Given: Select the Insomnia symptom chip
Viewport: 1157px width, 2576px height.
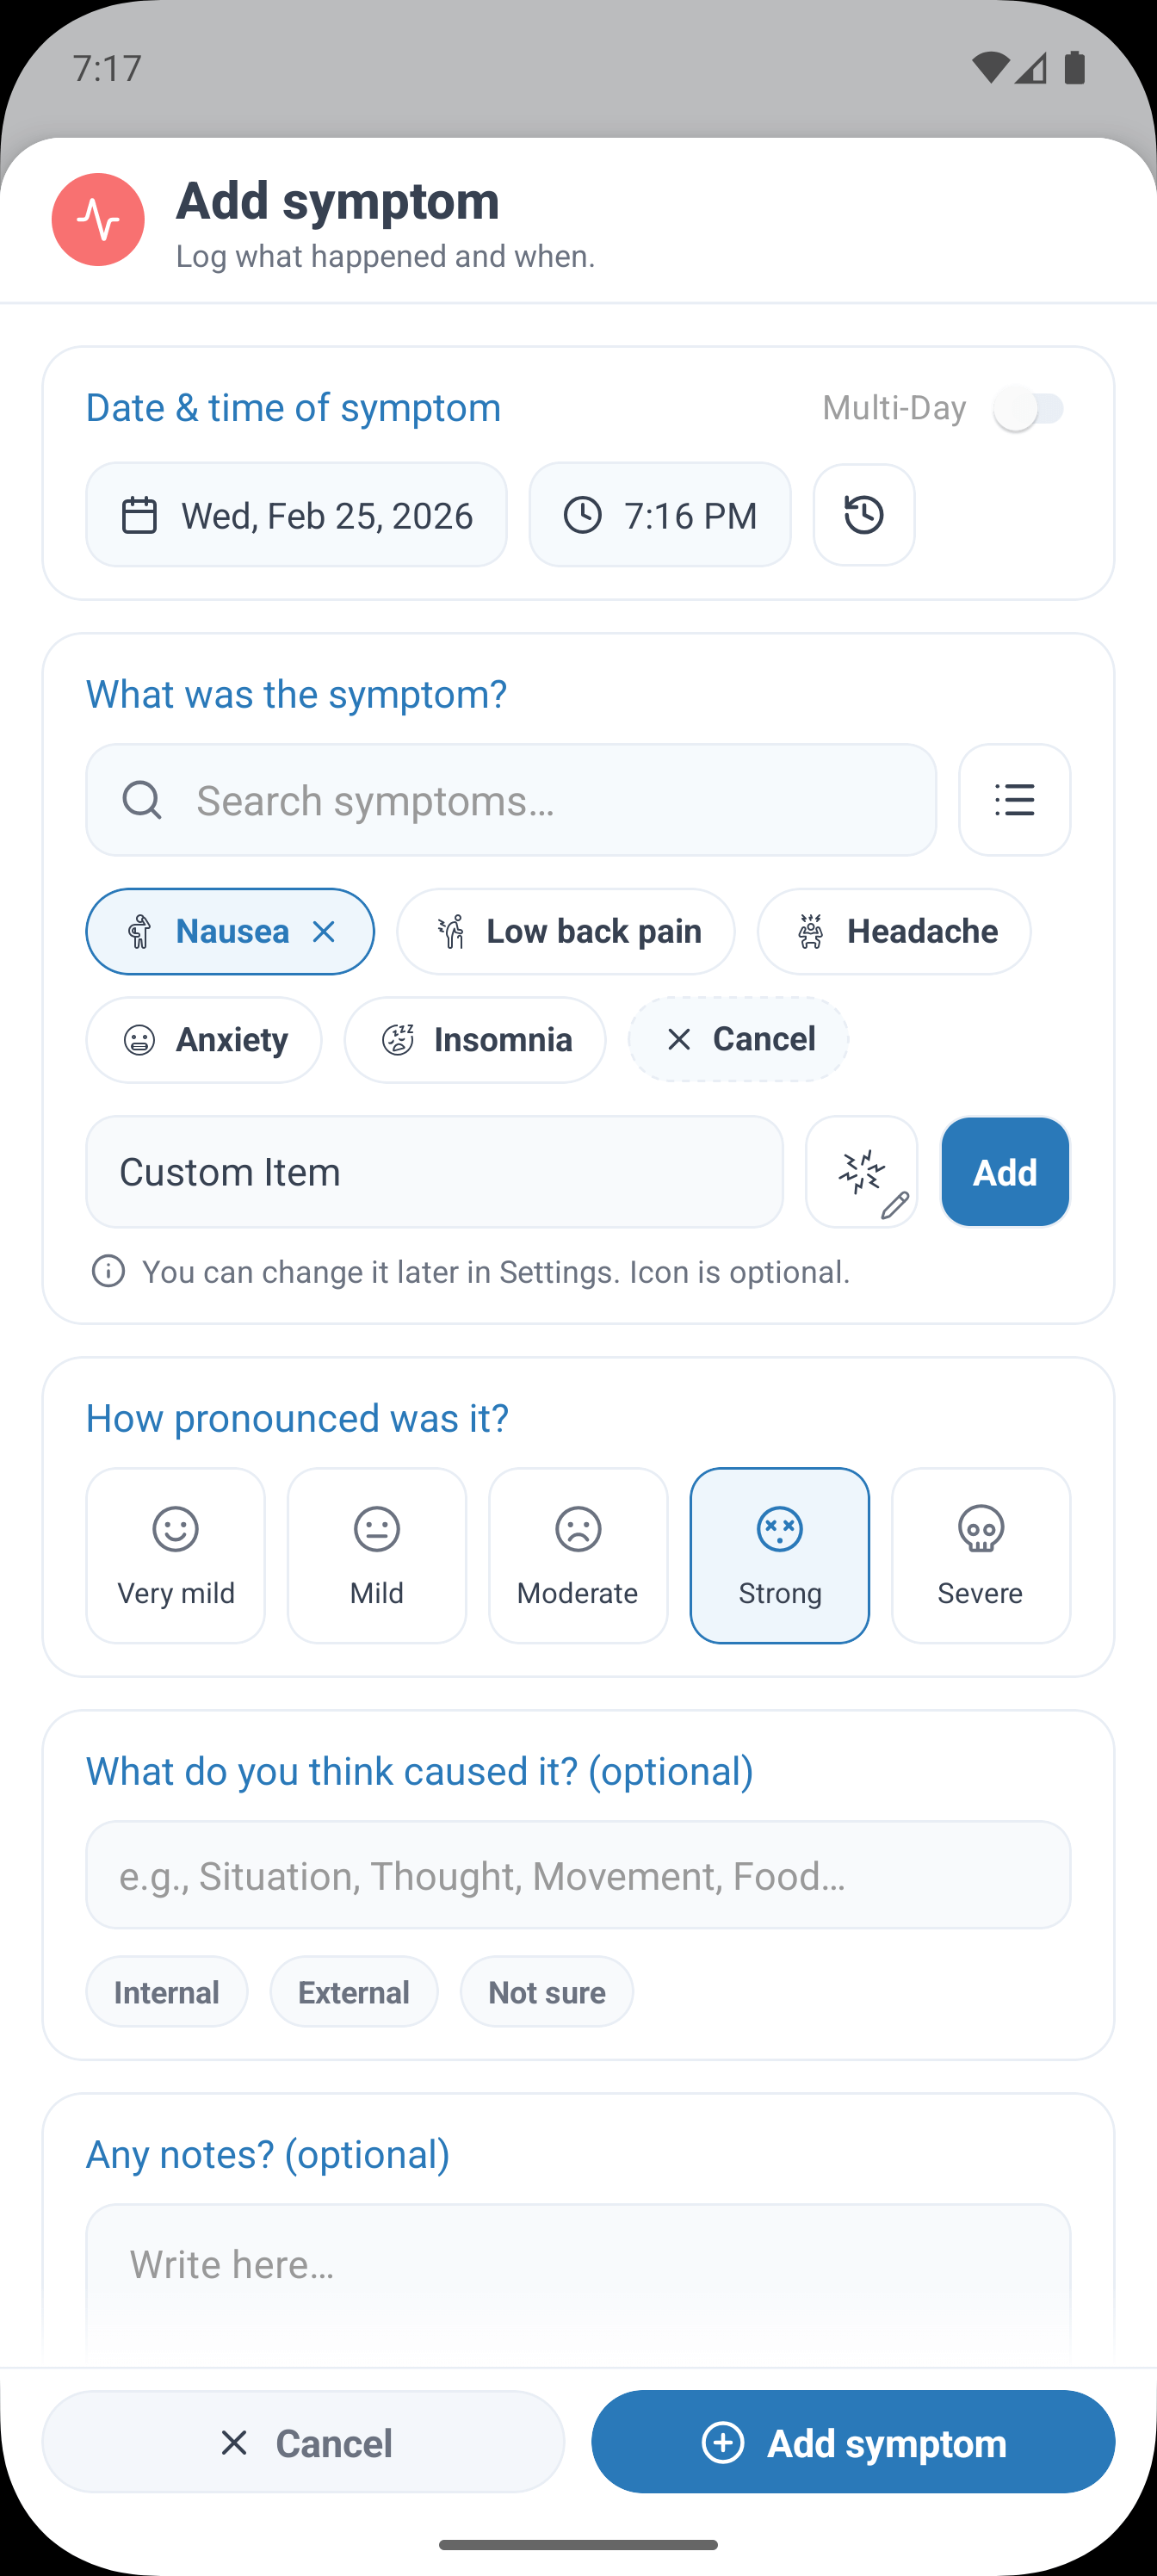Looking at the screenshot, I should pos(474,1039).
